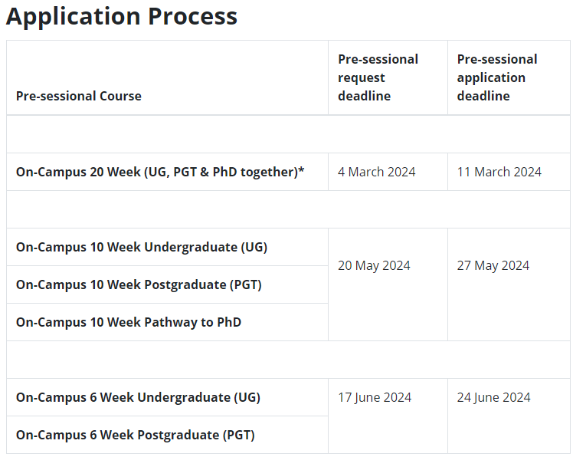Image resolution: width=573 pixels, height=457 pixels.
Task: Click the Pre-sessional request deadline header
Action: point(378,77)
